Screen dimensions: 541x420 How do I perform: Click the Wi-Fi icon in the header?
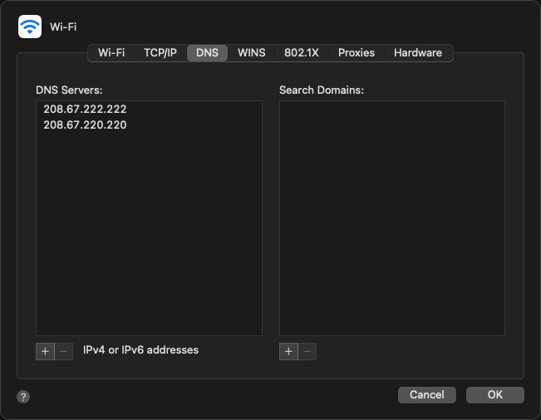click(x=30, y=27)
